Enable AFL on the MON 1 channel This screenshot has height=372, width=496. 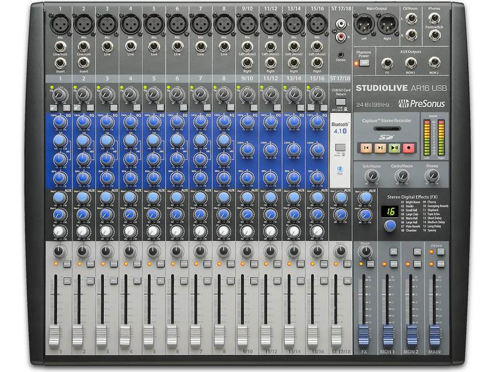(x=394, y=252)
